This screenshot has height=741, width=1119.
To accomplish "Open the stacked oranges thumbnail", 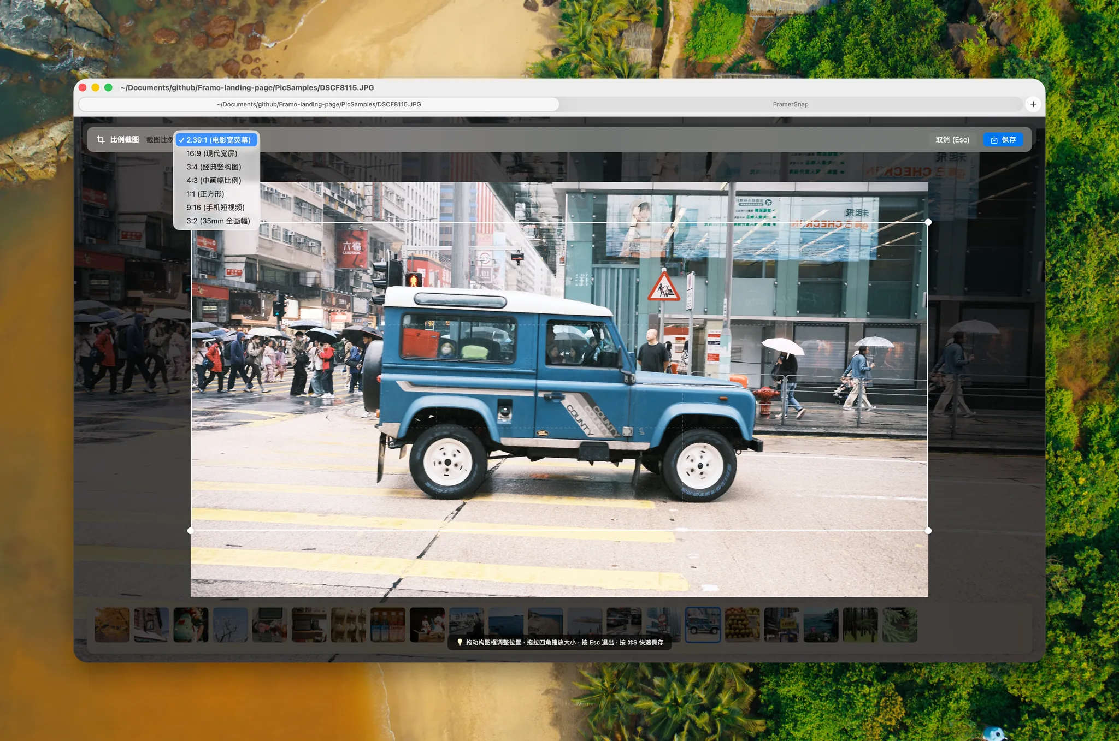I will (742, 625).
